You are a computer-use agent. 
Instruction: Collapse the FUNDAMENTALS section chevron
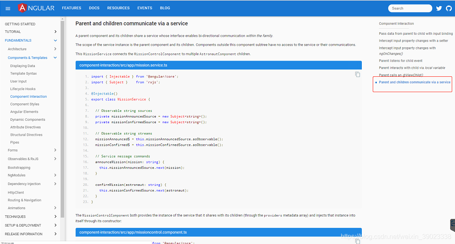pos(55,40)
